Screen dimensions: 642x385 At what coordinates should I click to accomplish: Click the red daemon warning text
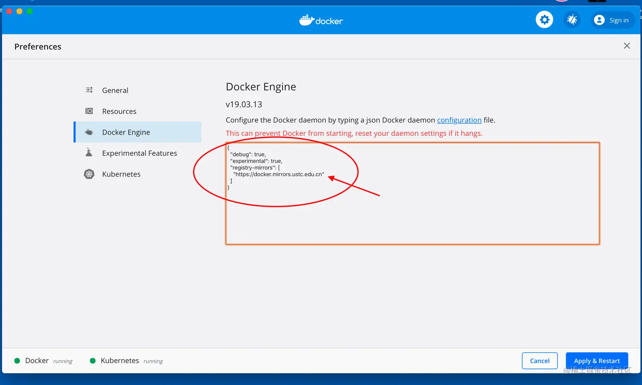tap(354, 133)
